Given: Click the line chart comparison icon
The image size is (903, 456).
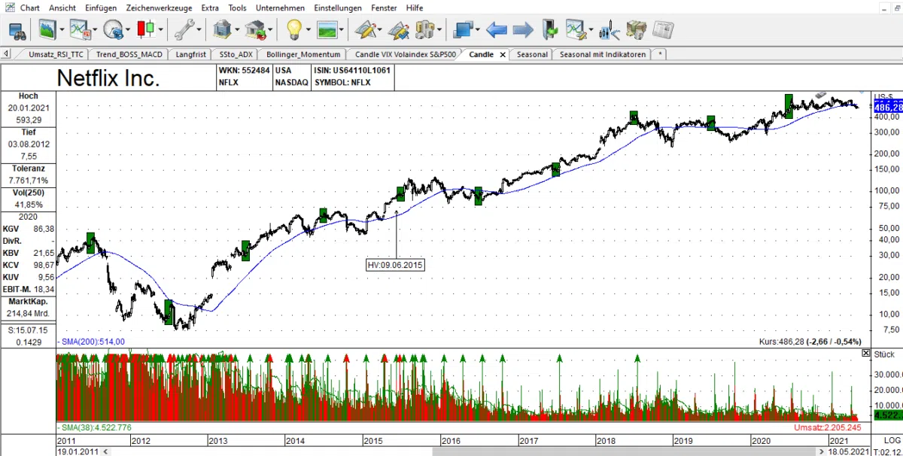Looking at the screenshot, I should (x=80, y=30).
